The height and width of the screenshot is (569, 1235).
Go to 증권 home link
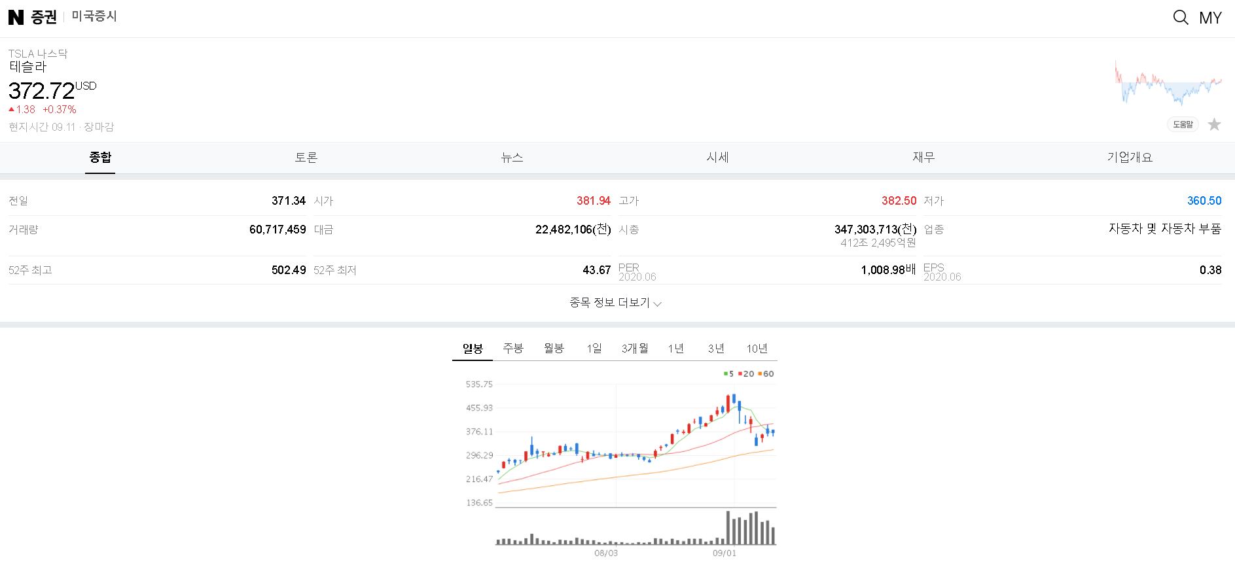(x=44, y=17)
